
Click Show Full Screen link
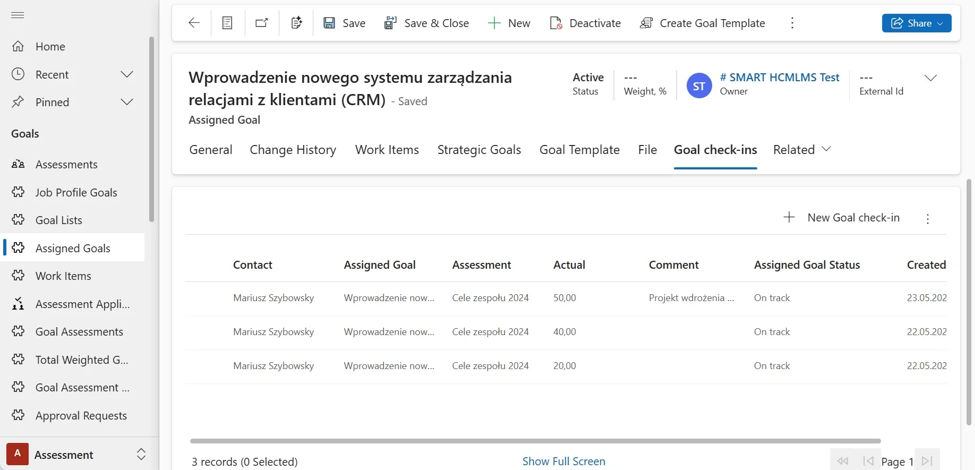563,461
